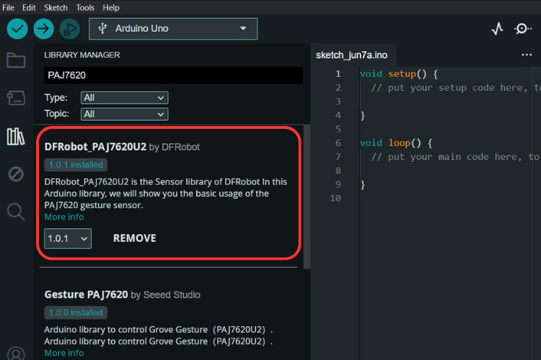The width and height of the screenshot is (541, 360).
Task: Open the Boards Manager sidebar icon
Action: coord(16,98)
